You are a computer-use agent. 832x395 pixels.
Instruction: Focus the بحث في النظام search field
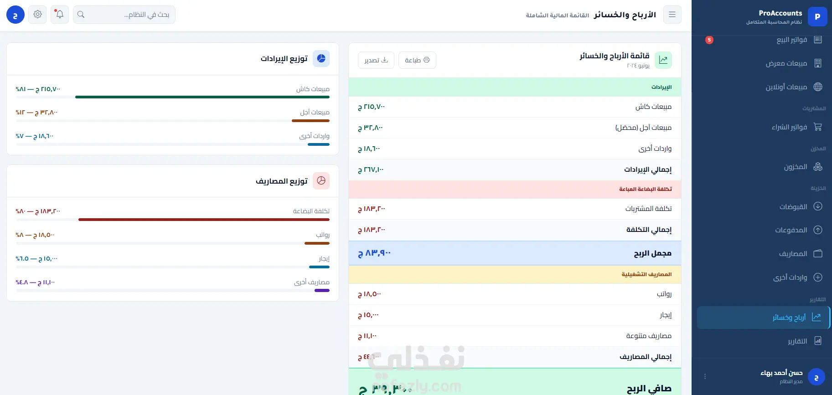124,15
